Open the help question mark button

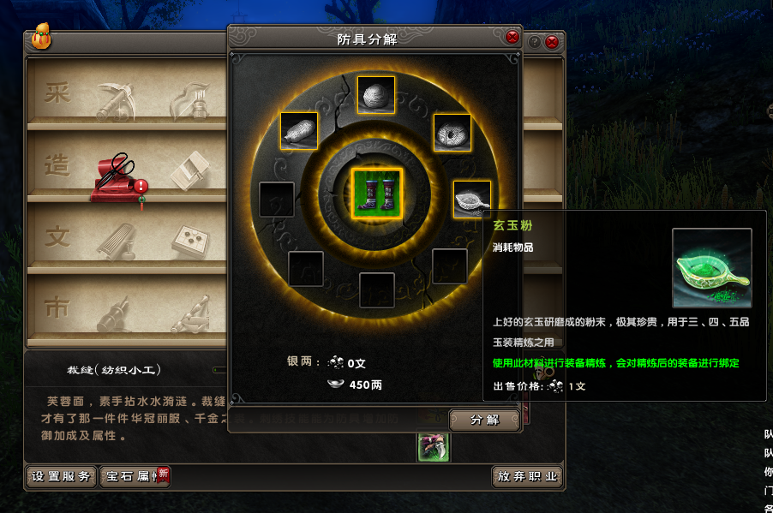535,42
